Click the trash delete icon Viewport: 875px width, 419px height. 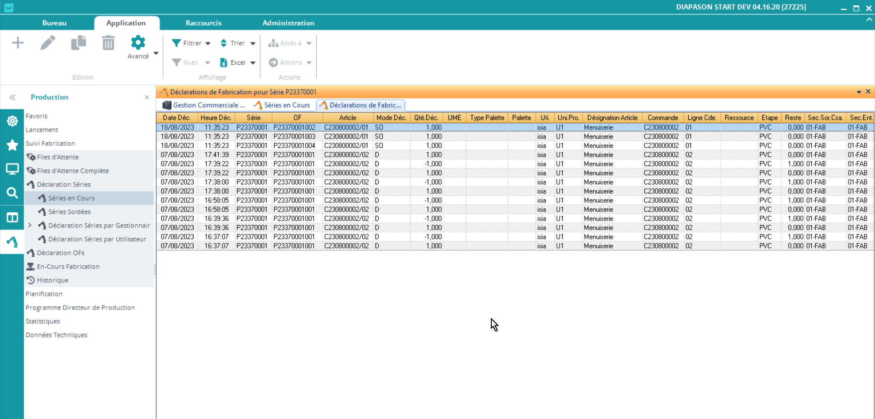pyautogui.click(x=108, y=43)
